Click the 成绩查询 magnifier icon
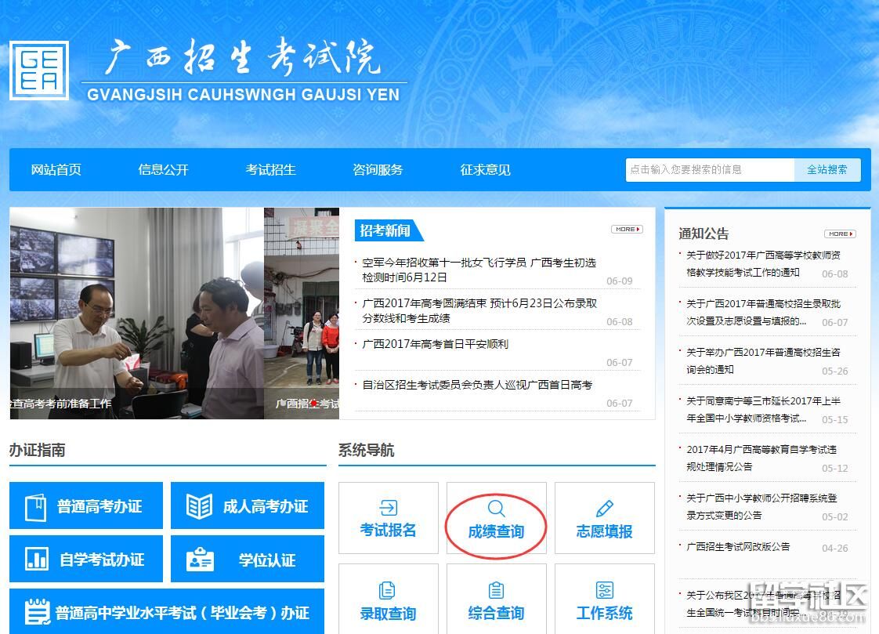879x634 pixels. [x=496, y=509]
